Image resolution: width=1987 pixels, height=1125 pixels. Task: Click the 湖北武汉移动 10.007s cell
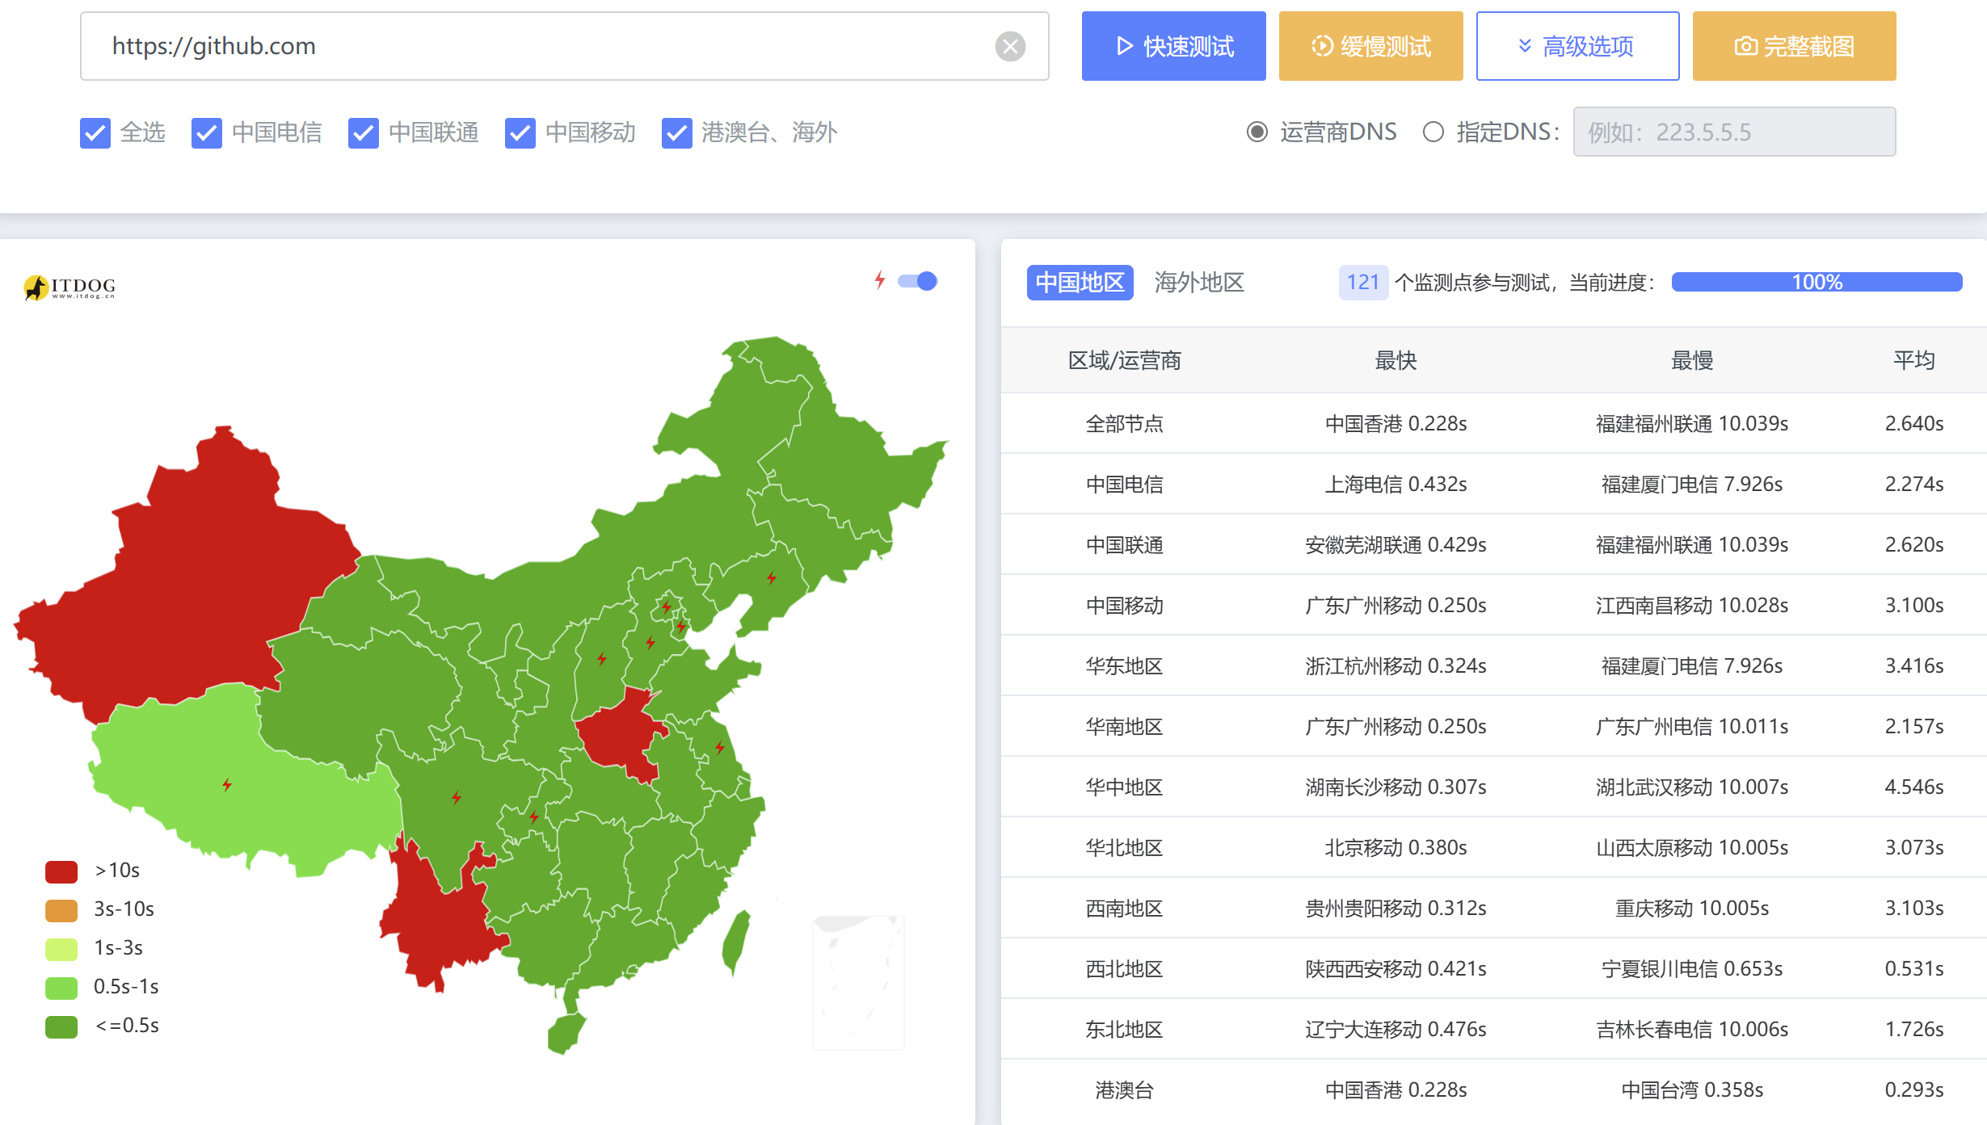(x=1692, y=787)
